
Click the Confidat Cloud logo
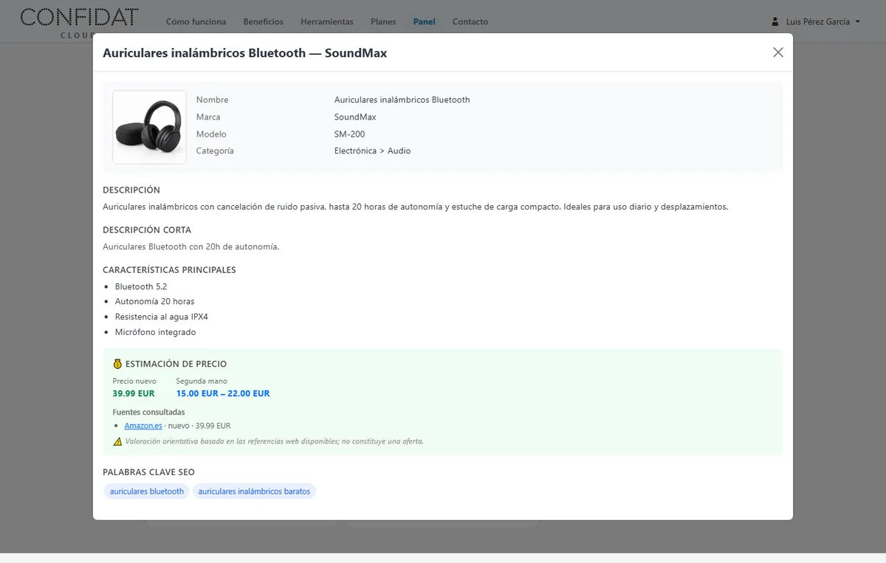tap(78, 22)
